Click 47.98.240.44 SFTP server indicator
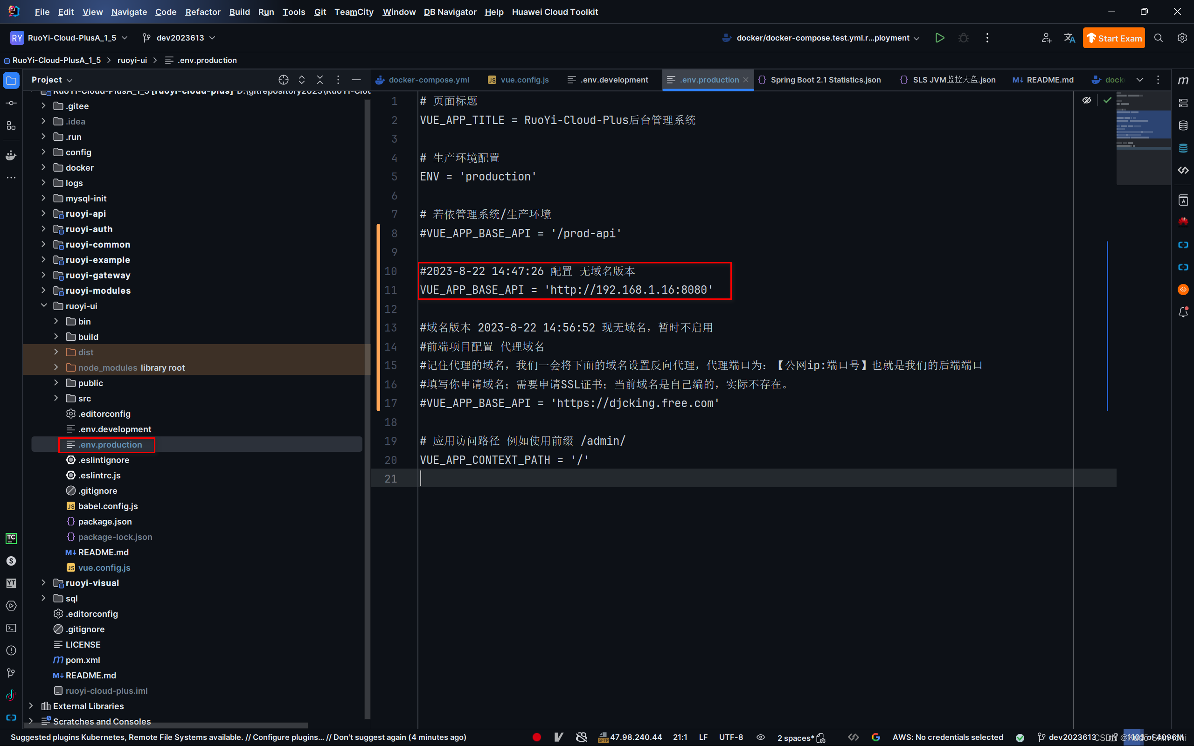The height and width of the screenshot is (746, 1194). point(630,737)
